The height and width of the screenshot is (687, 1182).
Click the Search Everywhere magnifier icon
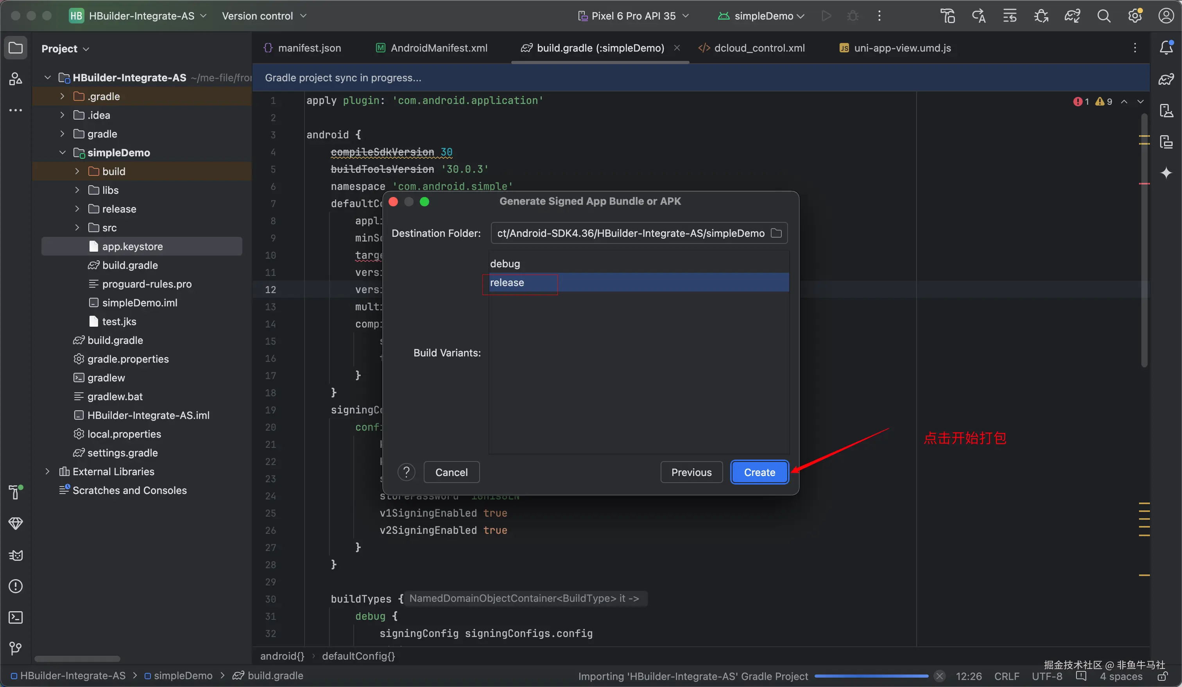point(1104,16)
